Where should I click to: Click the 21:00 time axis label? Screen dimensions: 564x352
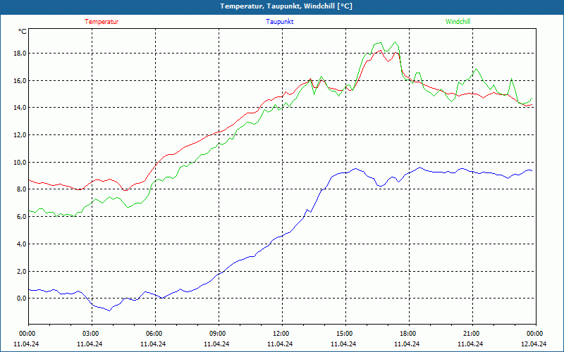tap(471, 334)
